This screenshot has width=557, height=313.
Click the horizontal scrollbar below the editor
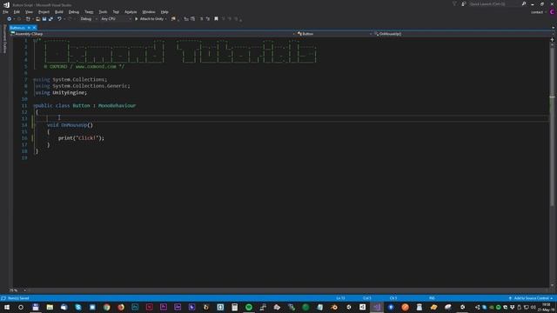point(288,290)
